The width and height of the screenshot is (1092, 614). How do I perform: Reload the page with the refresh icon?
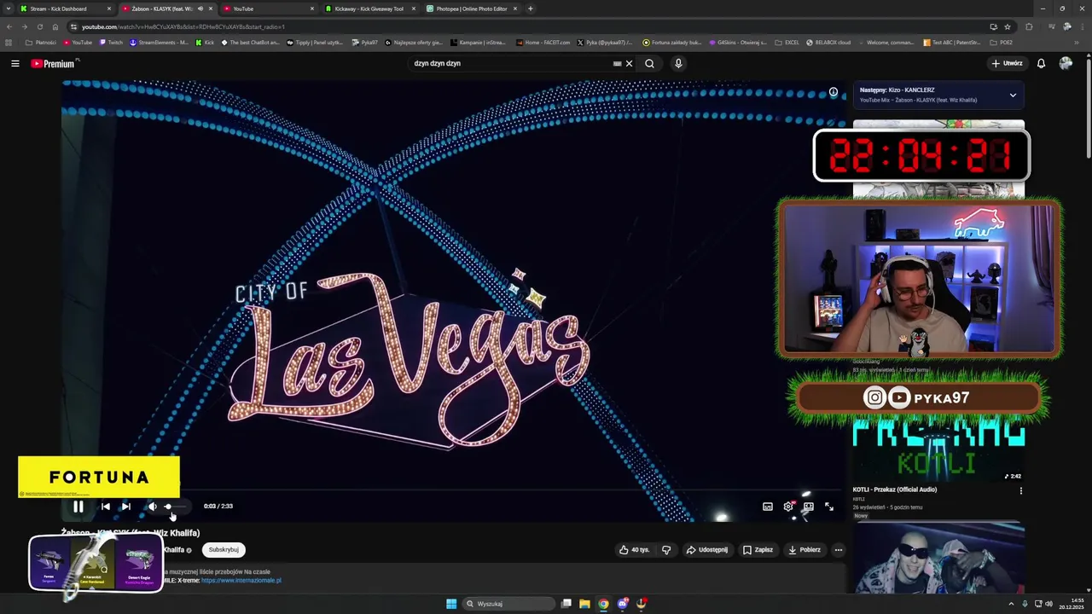(39, 26)
